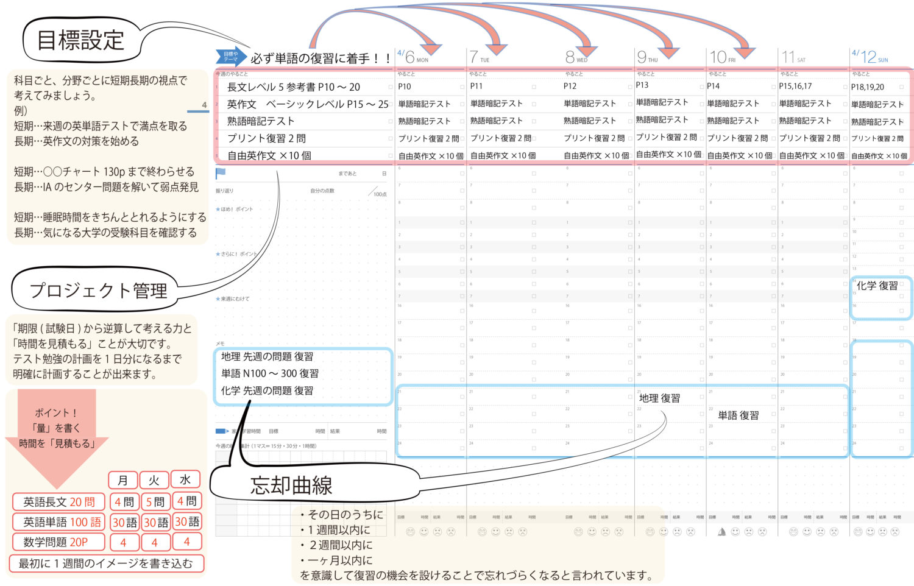Click the blue flag icon beside まであと
Image resolution: width=914 pixels, height=586 pixels.
click(221, 174)
